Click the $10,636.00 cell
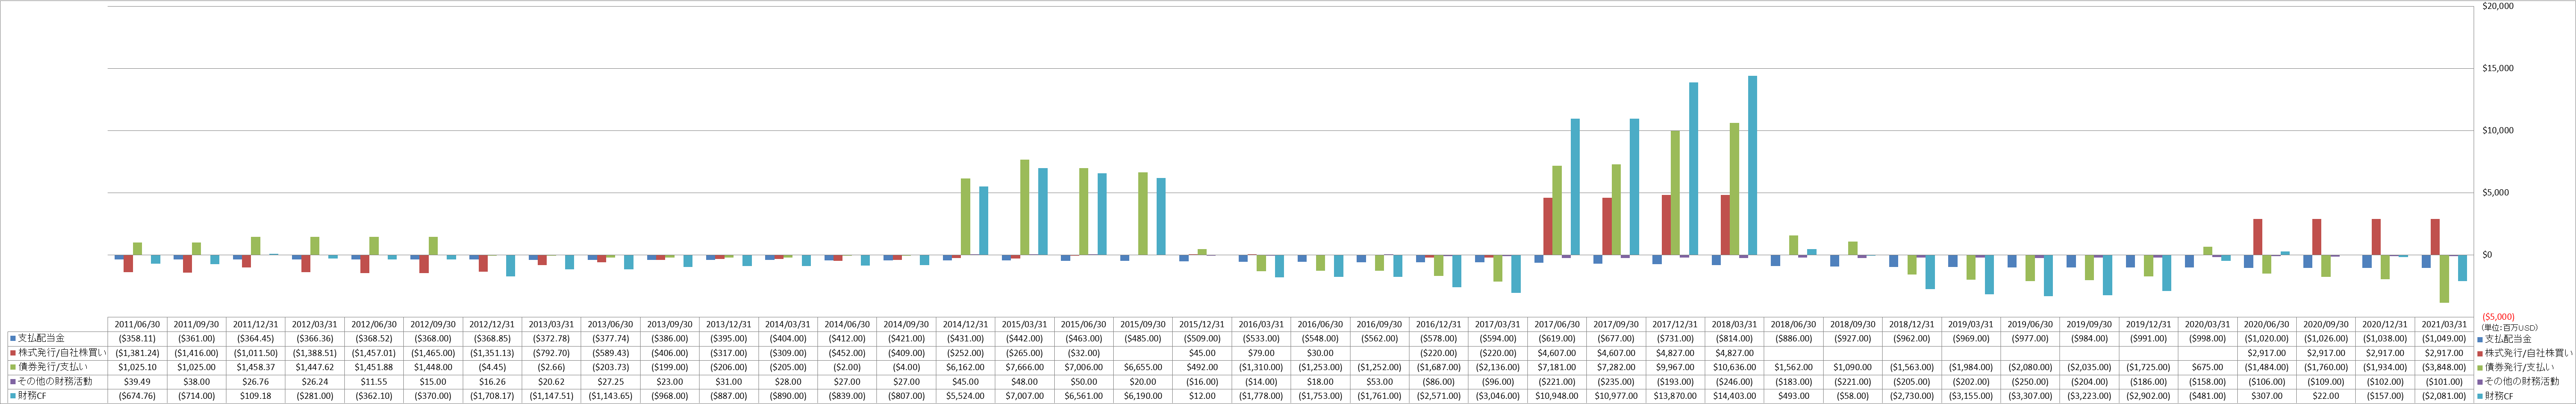Image resolution: width=2576 pixels, height=404 pixels. [1735, 367]
